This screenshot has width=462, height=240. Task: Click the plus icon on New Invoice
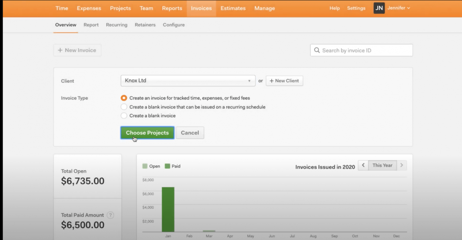click(60, 50)
